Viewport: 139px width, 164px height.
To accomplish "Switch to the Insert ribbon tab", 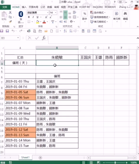I will coord(24,7).
